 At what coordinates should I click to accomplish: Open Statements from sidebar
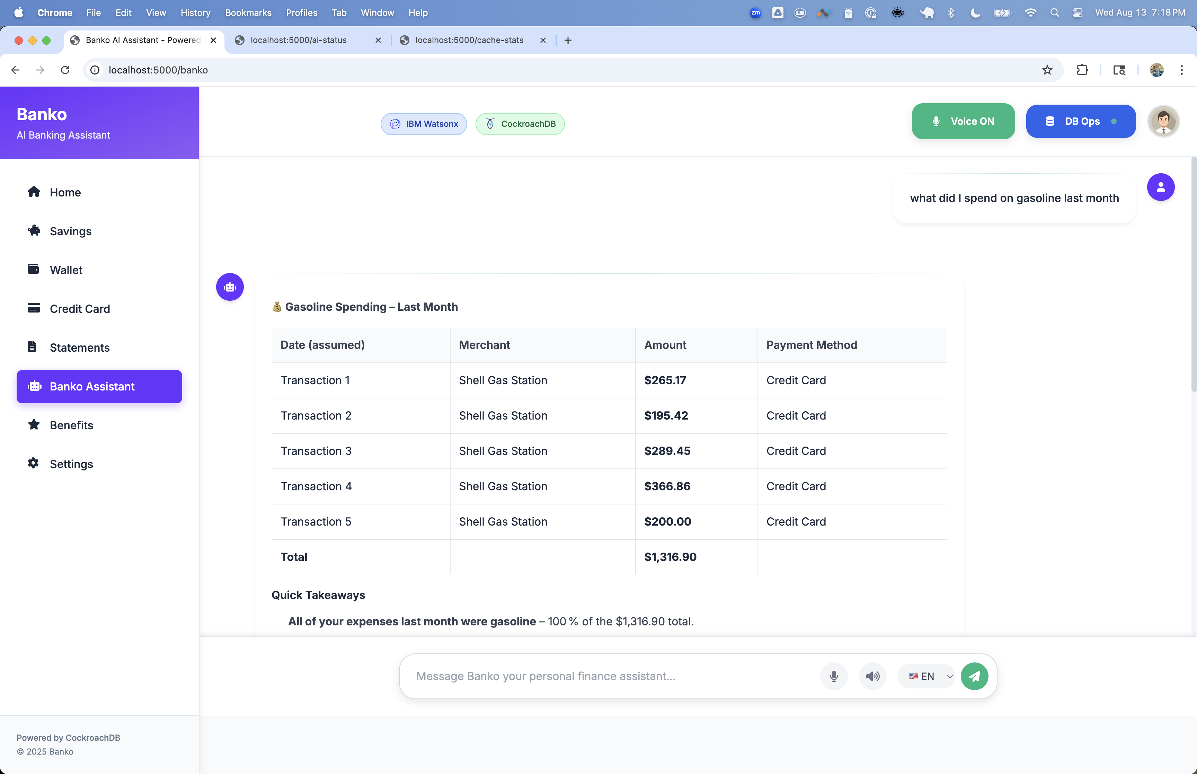[x=79, y=347]
